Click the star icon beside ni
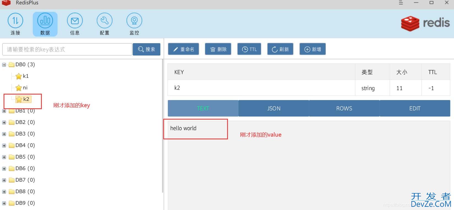Image resolution: width=454 pixels, height=210 pixels. [x=19, y=88]
